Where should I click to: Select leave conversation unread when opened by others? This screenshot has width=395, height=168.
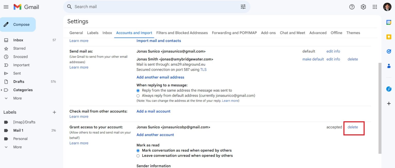pos(138,156)
